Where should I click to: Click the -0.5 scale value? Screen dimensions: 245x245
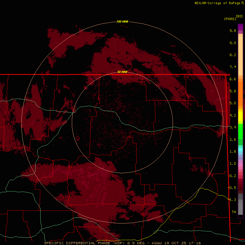(x=232, y=188)
